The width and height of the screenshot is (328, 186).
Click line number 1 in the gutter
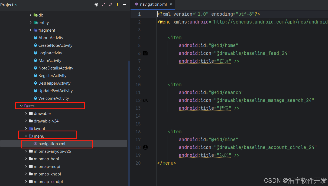tap(139, 14)
